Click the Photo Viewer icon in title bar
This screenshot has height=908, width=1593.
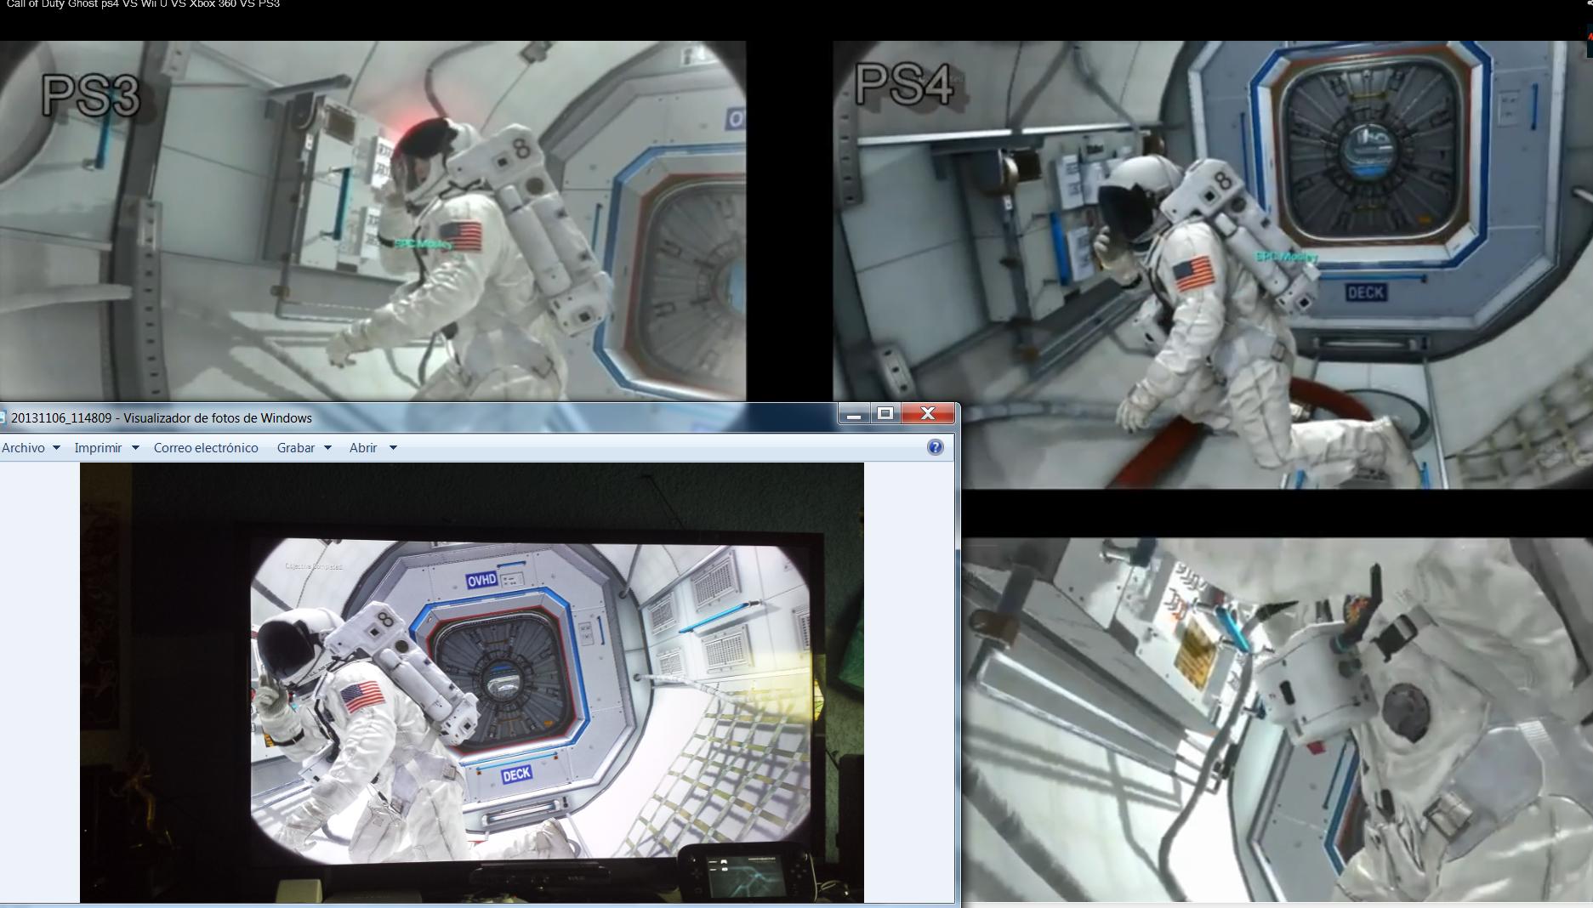(x=3, y=417)
